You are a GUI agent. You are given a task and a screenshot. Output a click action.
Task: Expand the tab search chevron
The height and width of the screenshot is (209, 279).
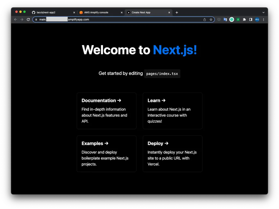coord(263,13)
